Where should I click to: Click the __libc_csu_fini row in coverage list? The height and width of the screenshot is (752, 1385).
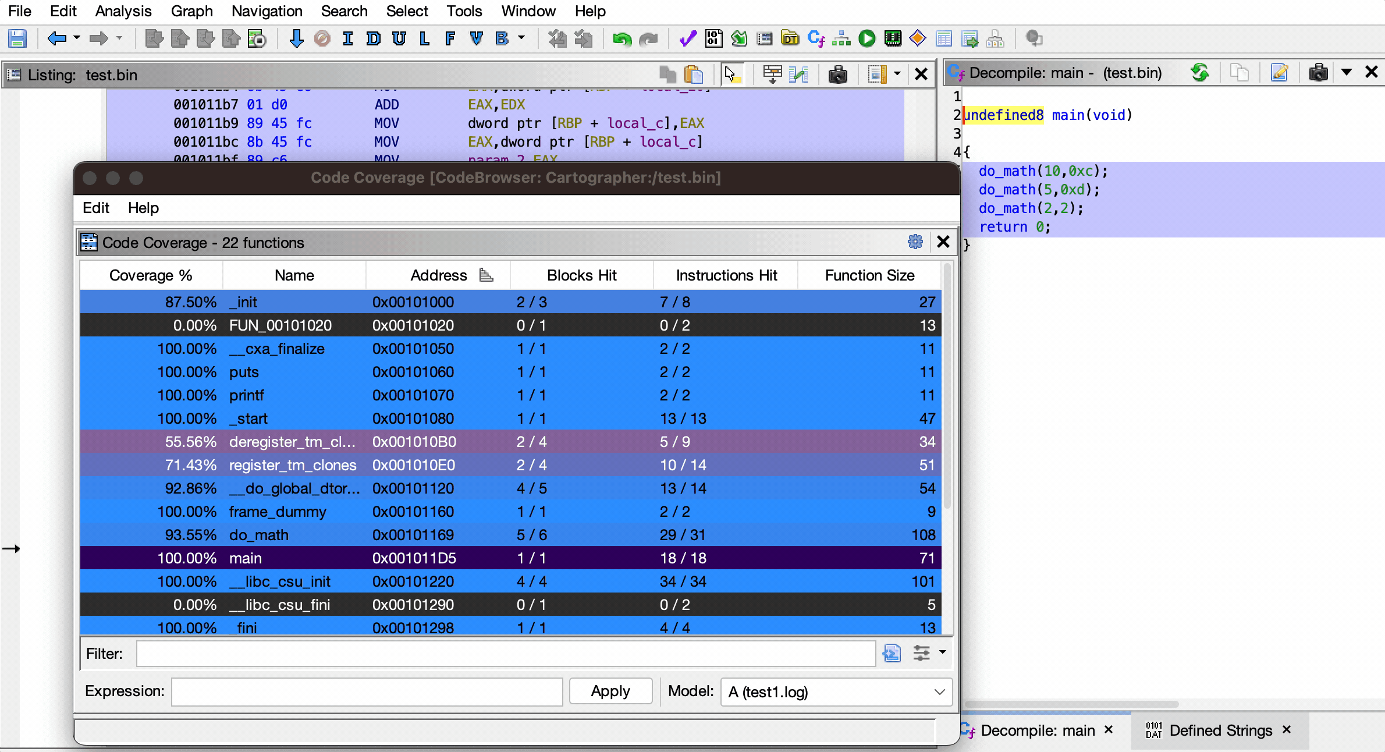(x=509, y=605)
